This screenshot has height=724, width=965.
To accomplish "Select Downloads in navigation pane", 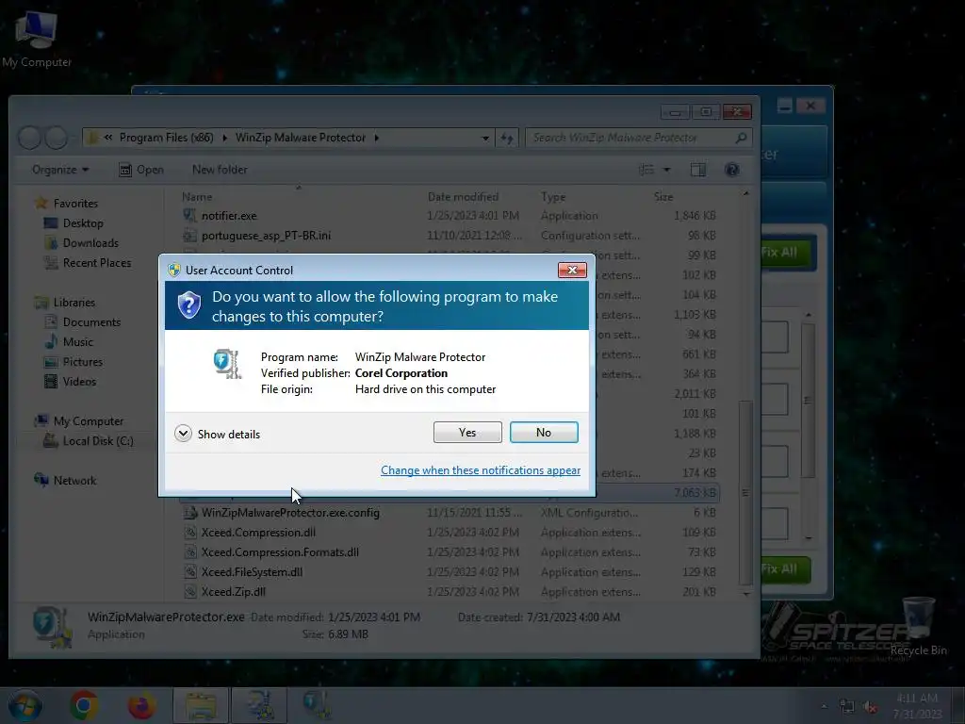I will 90,242.
